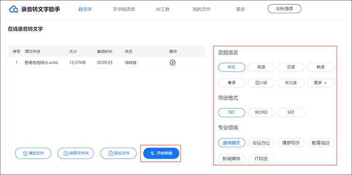
Task: Start conversion with 开始转换 button
Action: [x=161, y=153]
